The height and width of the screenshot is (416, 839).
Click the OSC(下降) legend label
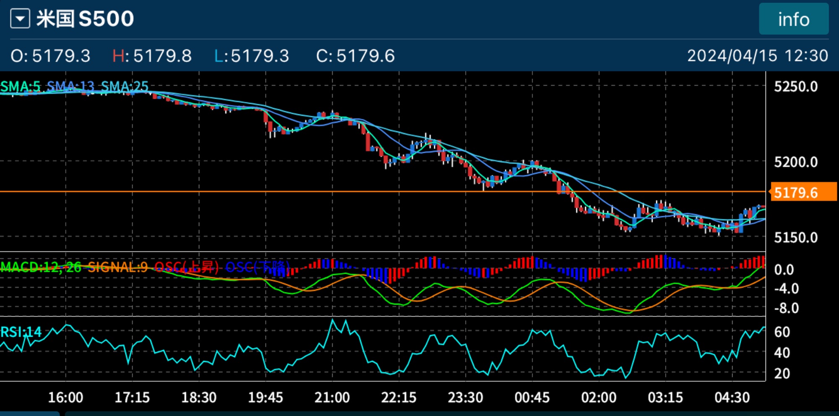[258, 267]
